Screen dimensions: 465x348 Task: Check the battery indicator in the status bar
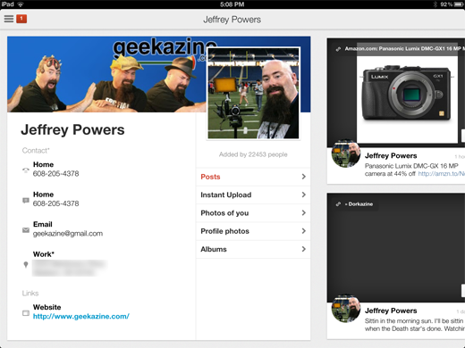point(458,4)
